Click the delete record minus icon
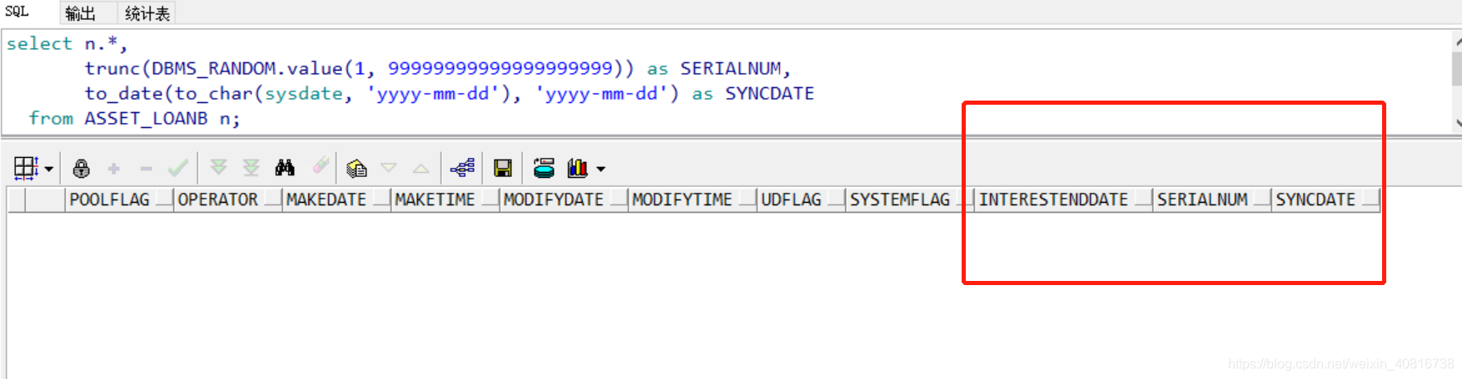This screenshot has width=1462, height=379. [x=147, y=169]
